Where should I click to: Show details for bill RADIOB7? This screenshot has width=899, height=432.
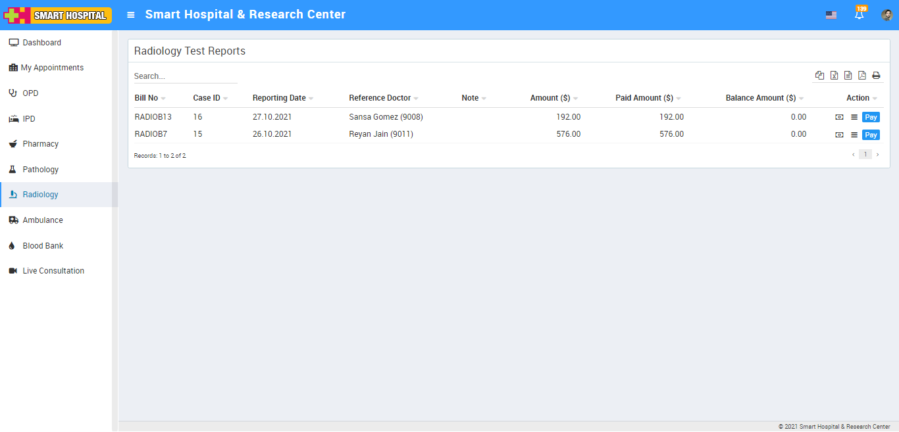point(854,135)
